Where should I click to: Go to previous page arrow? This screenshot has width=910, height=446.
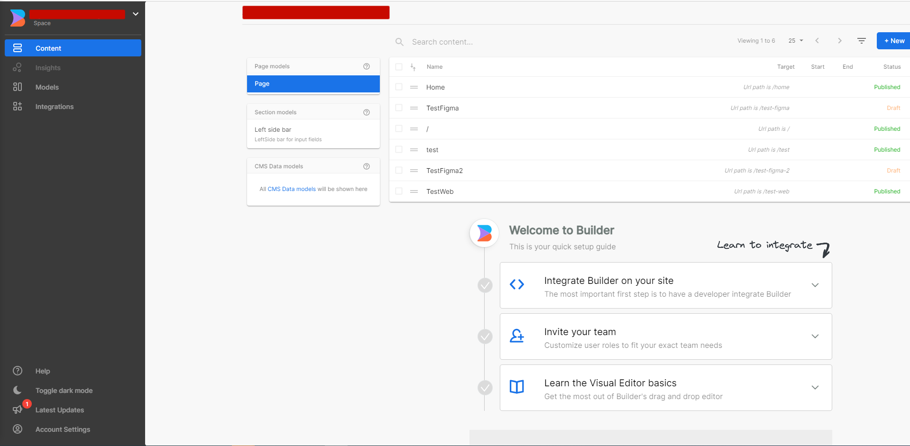click(x=817, y=41)
